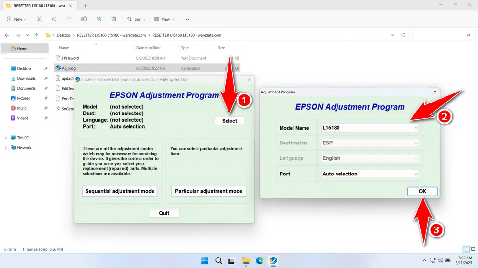Open the New item menu

tap(16, 19)
